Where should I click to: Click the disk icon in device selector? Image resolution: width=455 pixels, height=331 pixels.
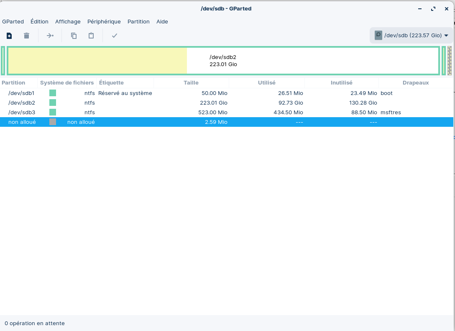378,35
